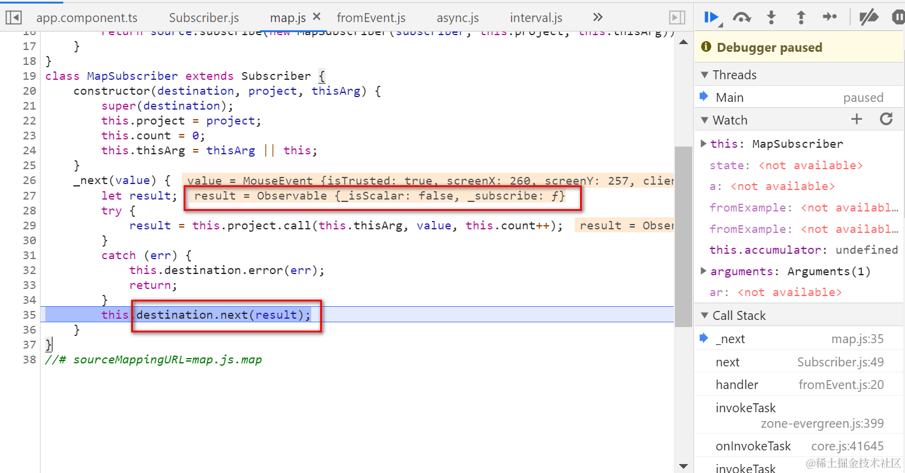Screen dimensions: 905x473
Task: Click the 'this.accumulator: undefined' watch entry
Action: [x=804, y=250]
